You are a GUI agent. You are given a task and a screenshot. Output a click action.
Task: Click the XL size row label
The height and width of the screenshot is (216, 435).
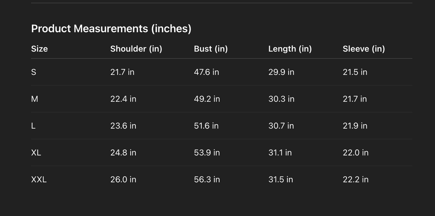coord(36,153)
